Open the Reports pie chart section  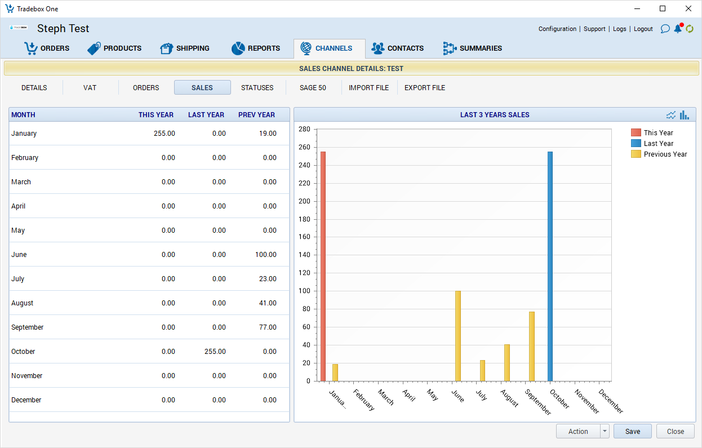pyautogui.click(x=256, y=48)
